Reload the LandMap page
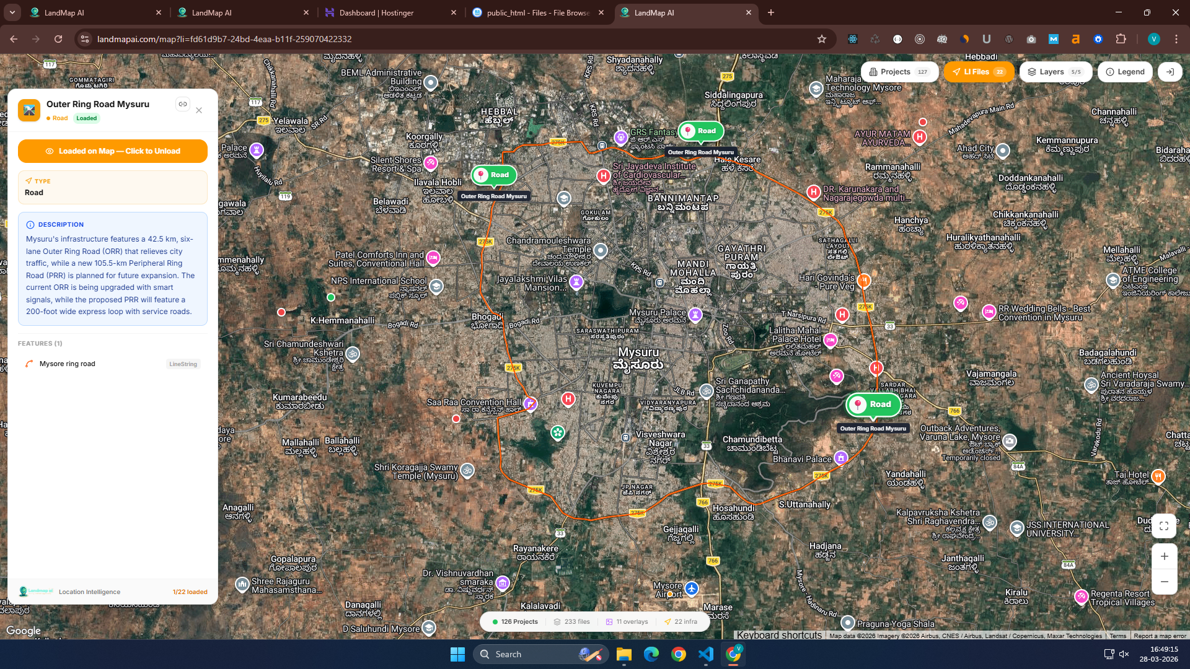Viewport: 1190px width, 669px height. pyautogui.click(x=58, y=39)
